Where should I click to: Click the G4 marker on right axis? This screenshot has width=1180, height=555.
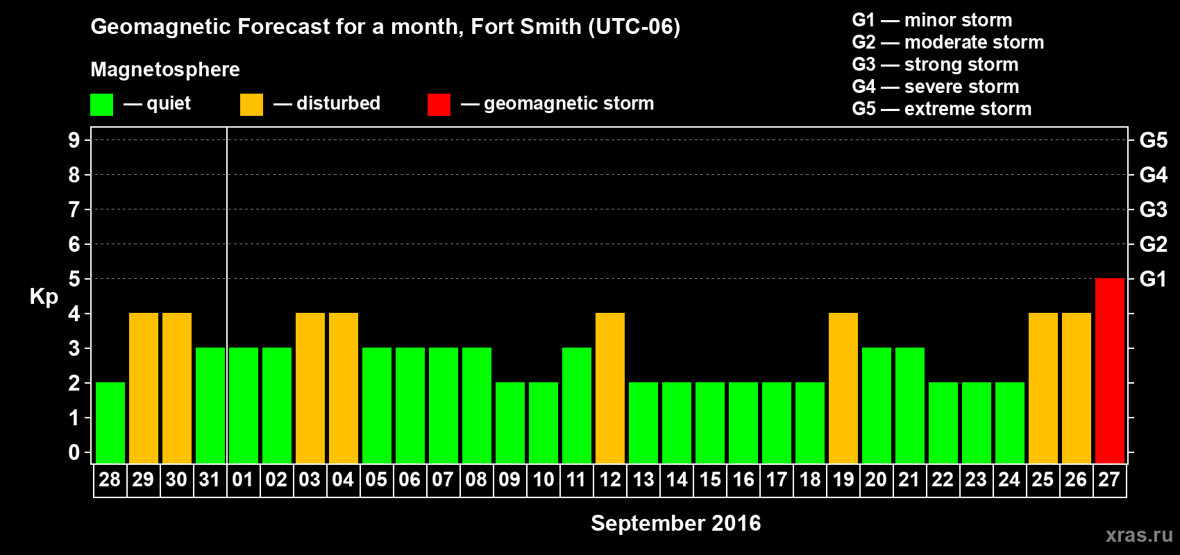coord(1153,175)
